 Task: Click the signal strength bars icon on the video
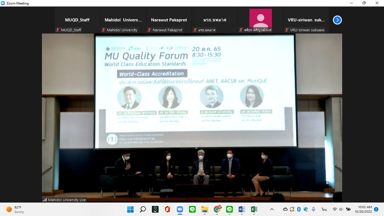click(x=45, y=200)
